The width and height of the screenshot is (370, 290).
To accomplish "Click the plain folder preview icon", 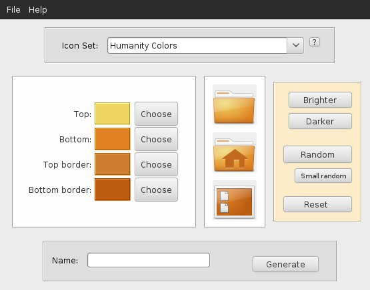I will tap(235, 104).
